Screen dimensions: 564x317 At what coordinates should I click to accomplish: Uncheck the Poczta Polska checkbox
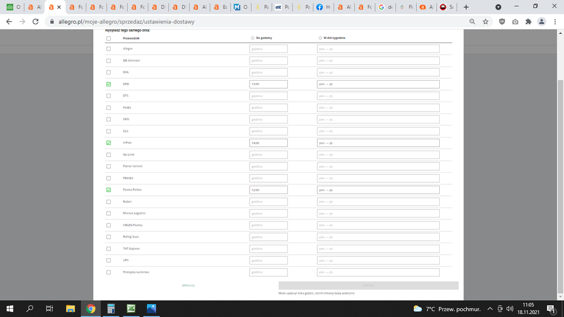108,190
